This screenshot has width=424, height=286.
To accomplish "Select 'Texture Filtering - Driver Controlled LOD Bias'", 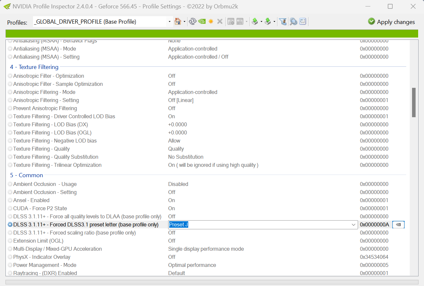I will (64, 117).
